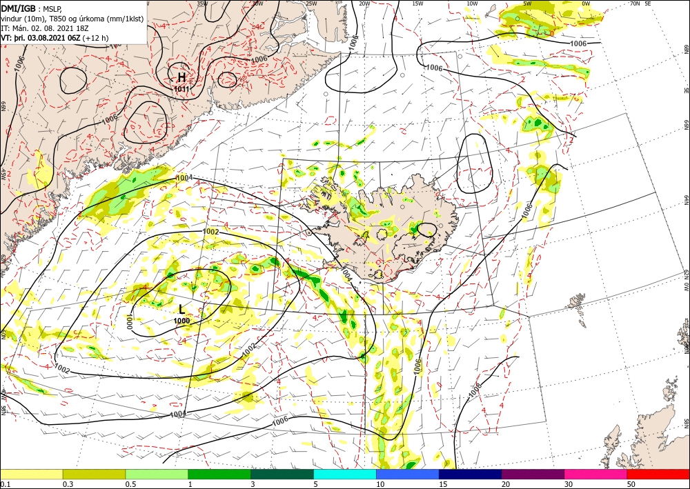This screenshot has height=489, width=690.
Task: Click the '1008' isobar label
Action: coord(476,390)
